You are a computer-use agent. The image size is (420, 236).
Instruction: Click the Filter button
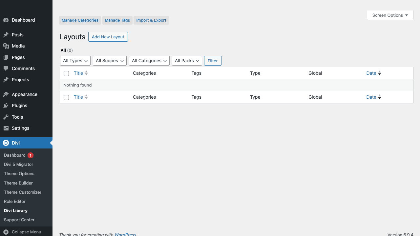[x=213, y=61]
